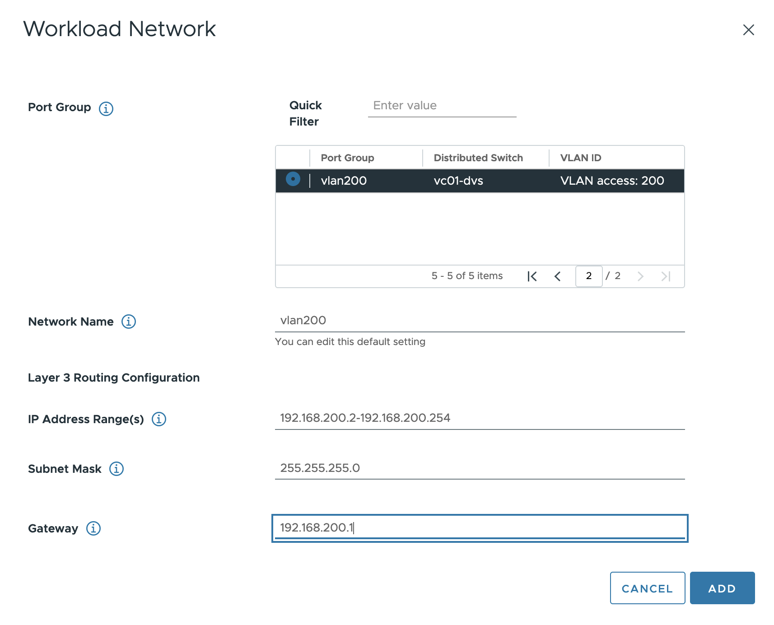The image size is (774, 625).
Task: Click the ADD button
Action: click(723, 588)
